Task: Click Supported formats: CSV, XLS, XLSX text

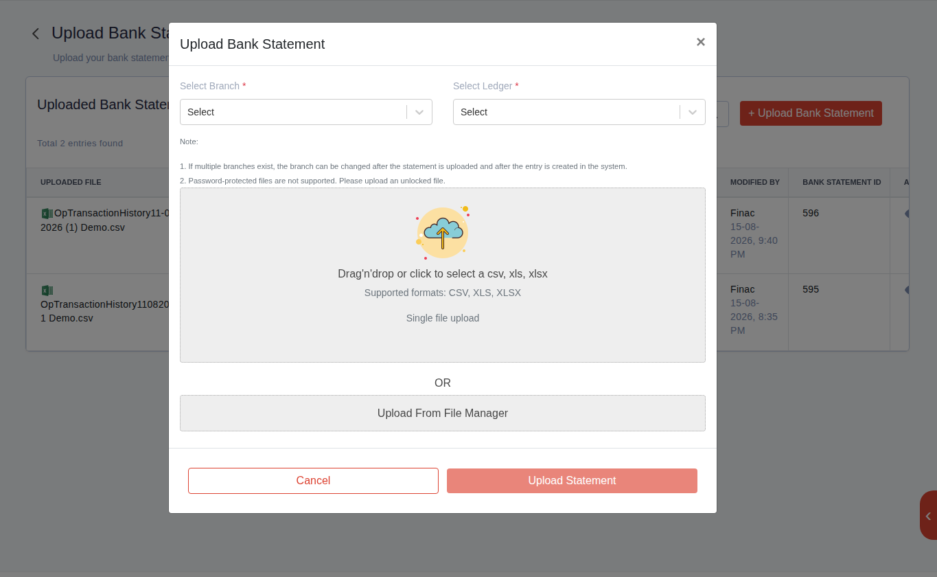Action: pyautogui.click(x=443, y=293)
